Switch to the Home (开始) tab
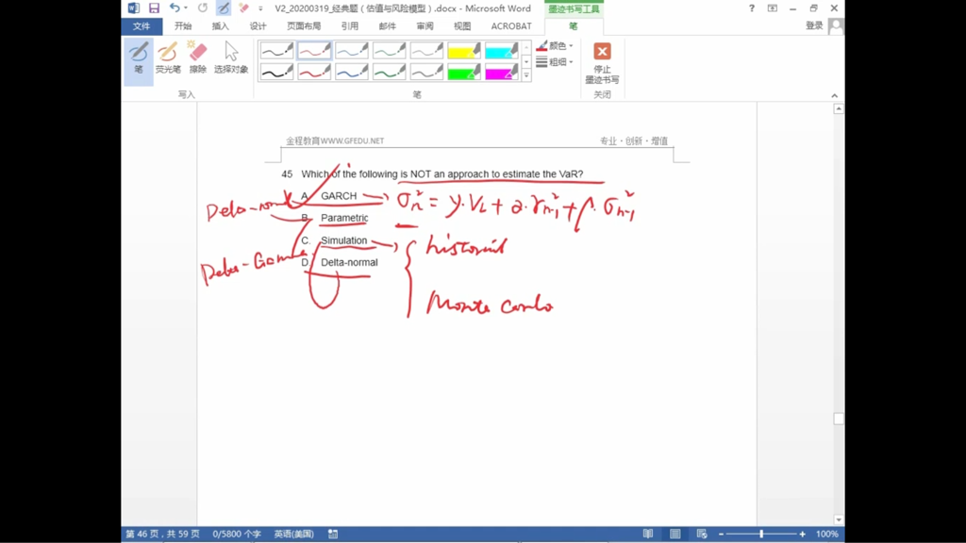Image resolution: width=966 pixels, height=543 pixels. click(183, 25)
